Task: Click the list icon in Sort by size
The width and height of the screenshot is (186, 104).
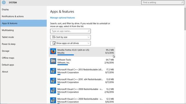Action: coord(54,37)
